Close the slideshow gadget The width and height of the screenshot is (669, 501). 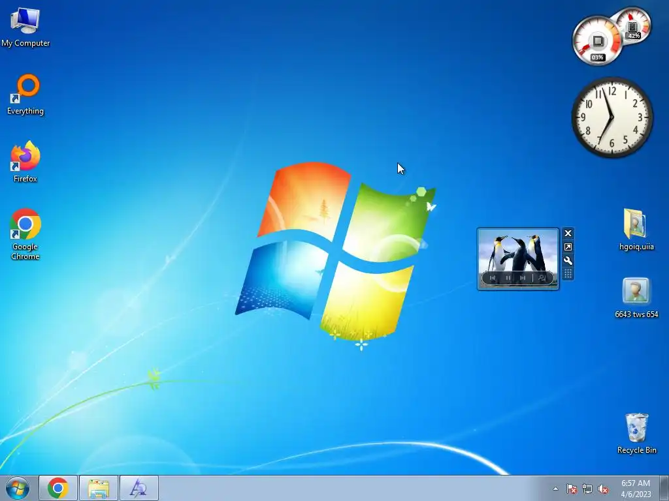tap(568, 234)
